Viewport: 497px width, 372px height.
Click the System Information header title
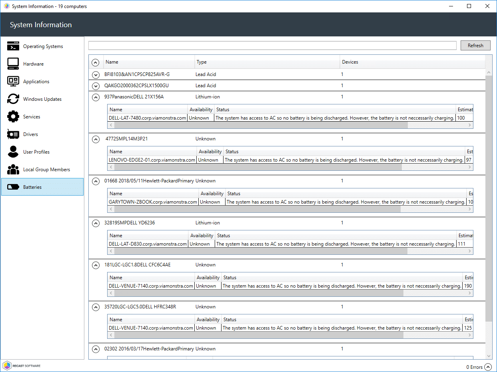point(41,25)
